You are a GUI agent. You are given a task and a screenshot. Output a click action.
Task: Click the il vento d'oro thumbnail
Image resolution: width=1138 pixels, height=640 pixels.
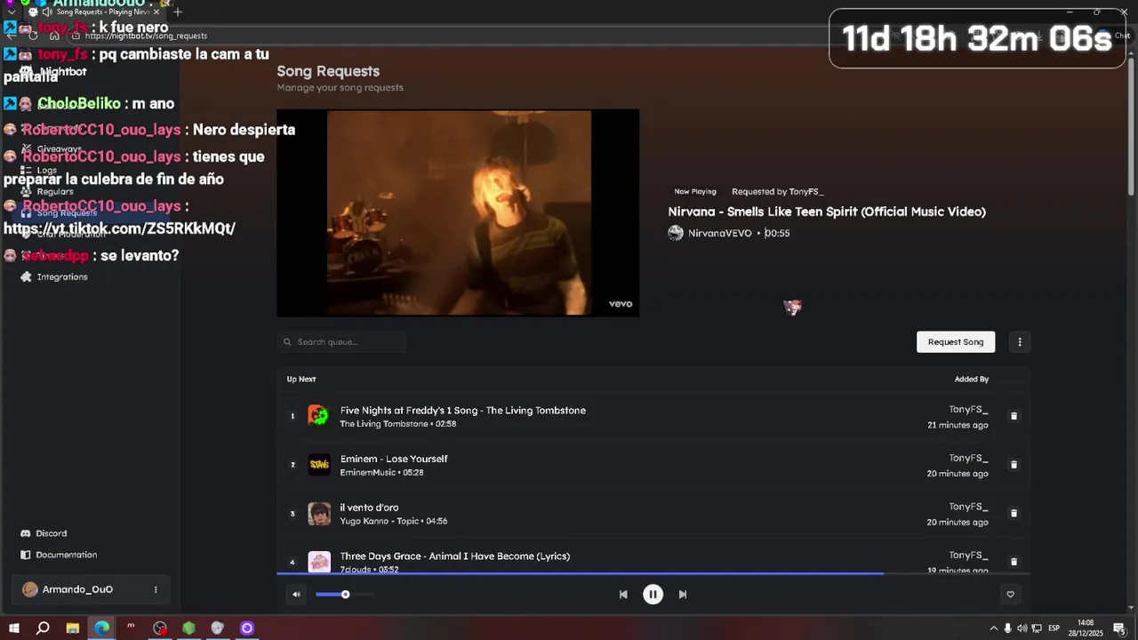coord(319,514)
